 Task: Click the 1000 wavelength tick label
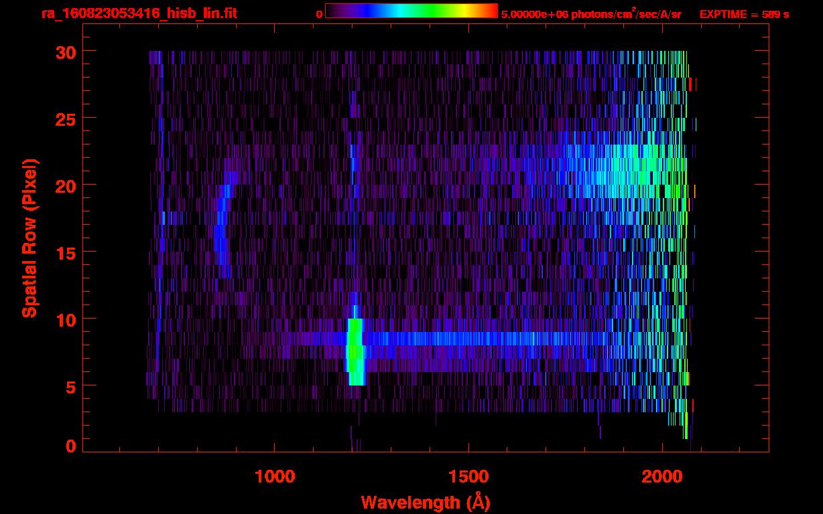click(275, 476)
